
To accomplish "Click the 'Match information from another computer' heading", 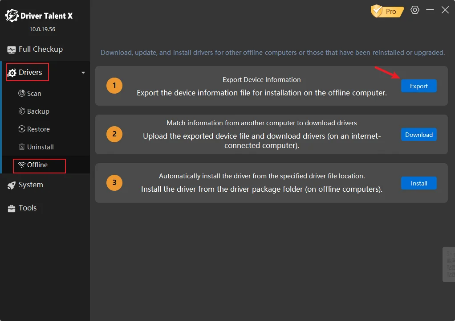I will click(x=261, y=123).
